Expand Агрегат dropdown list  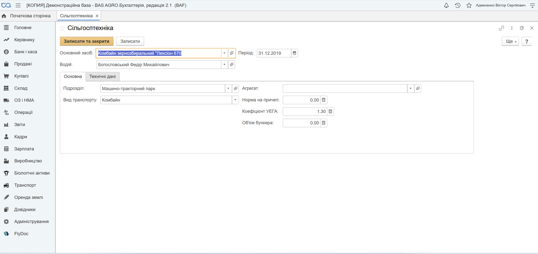point(410,89)
